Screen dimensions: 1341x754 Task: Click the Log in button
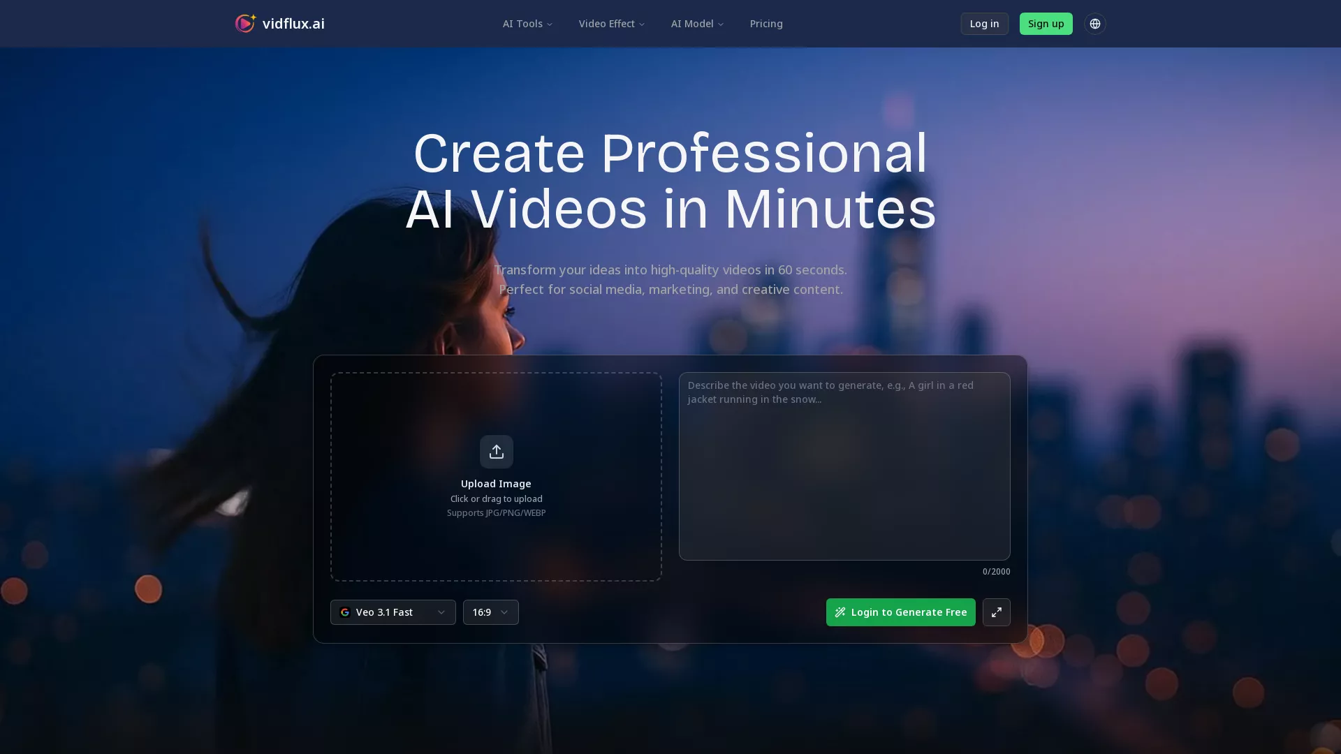click(984, 23)
